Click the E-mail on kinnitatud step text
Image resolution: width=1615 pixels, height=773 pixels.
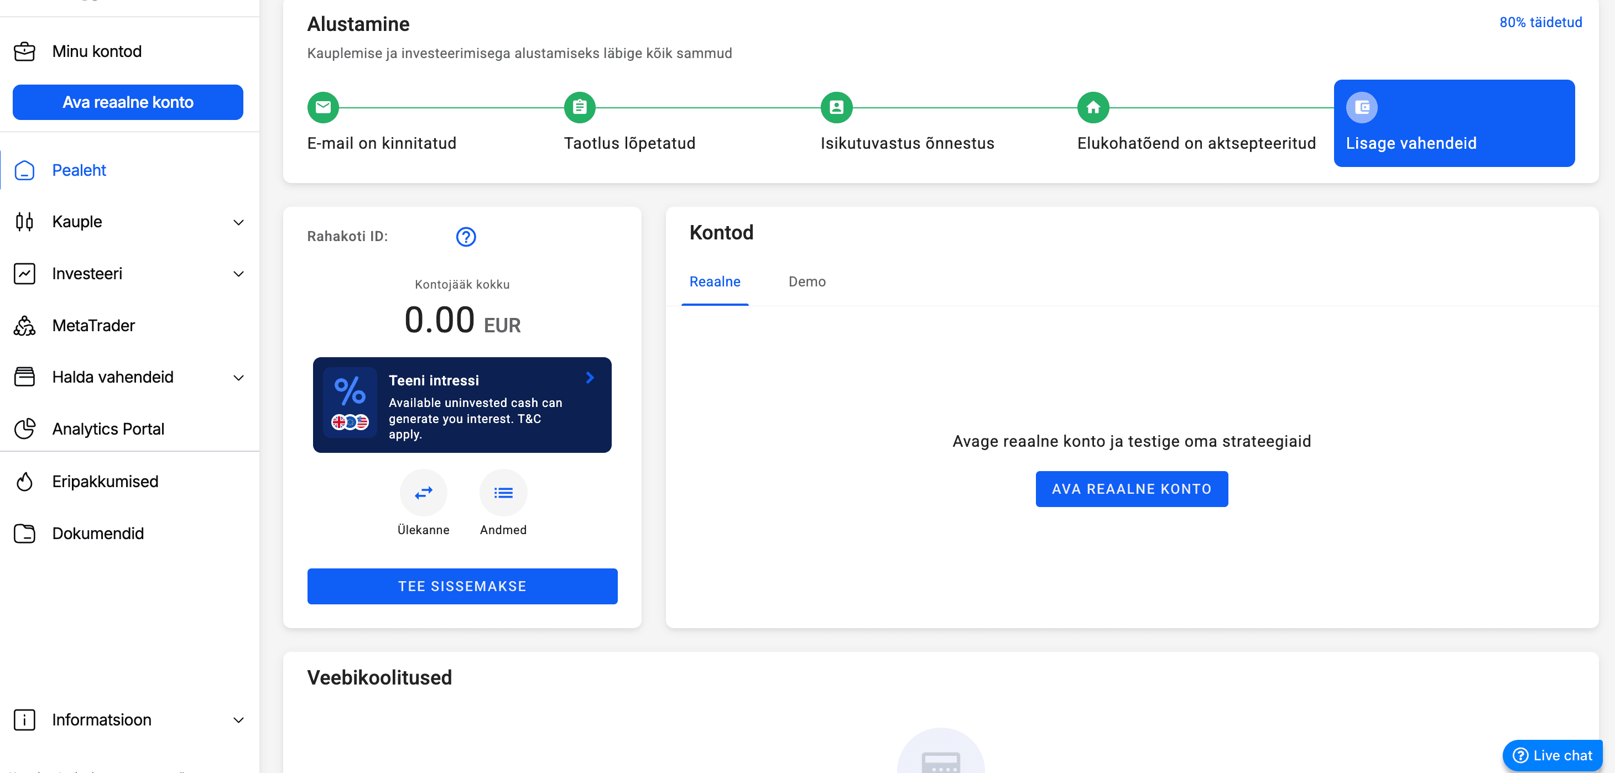[382, 144]
